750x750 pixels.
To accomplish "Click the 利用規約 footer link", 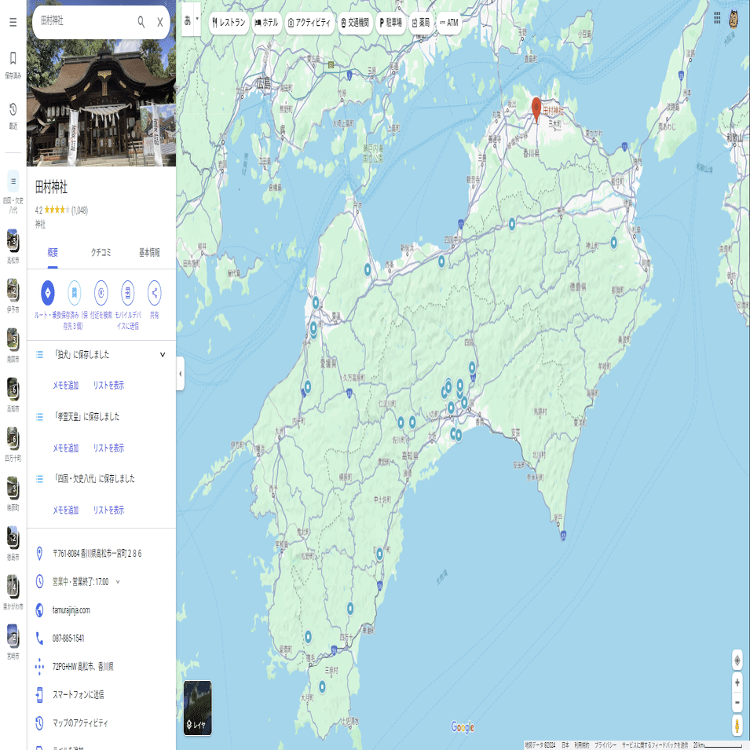I will tap(582, 745).
